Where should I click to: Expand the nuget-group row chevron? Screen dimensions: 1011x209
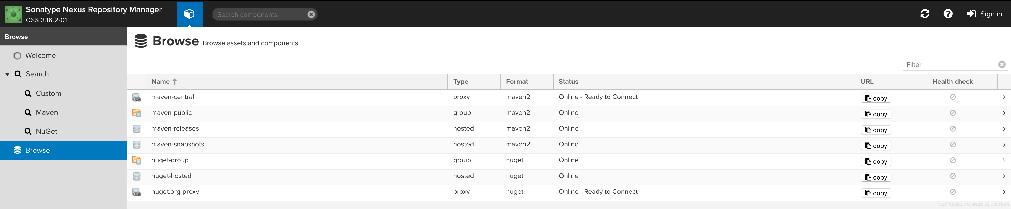click(x=1004, y=161)
